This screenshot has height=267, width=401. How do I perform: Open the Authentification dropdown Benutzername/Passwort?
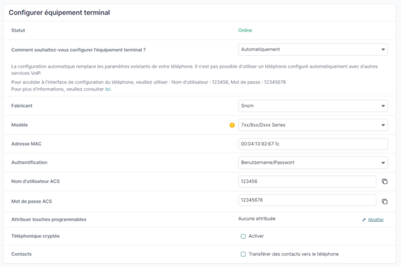point(313,163)
